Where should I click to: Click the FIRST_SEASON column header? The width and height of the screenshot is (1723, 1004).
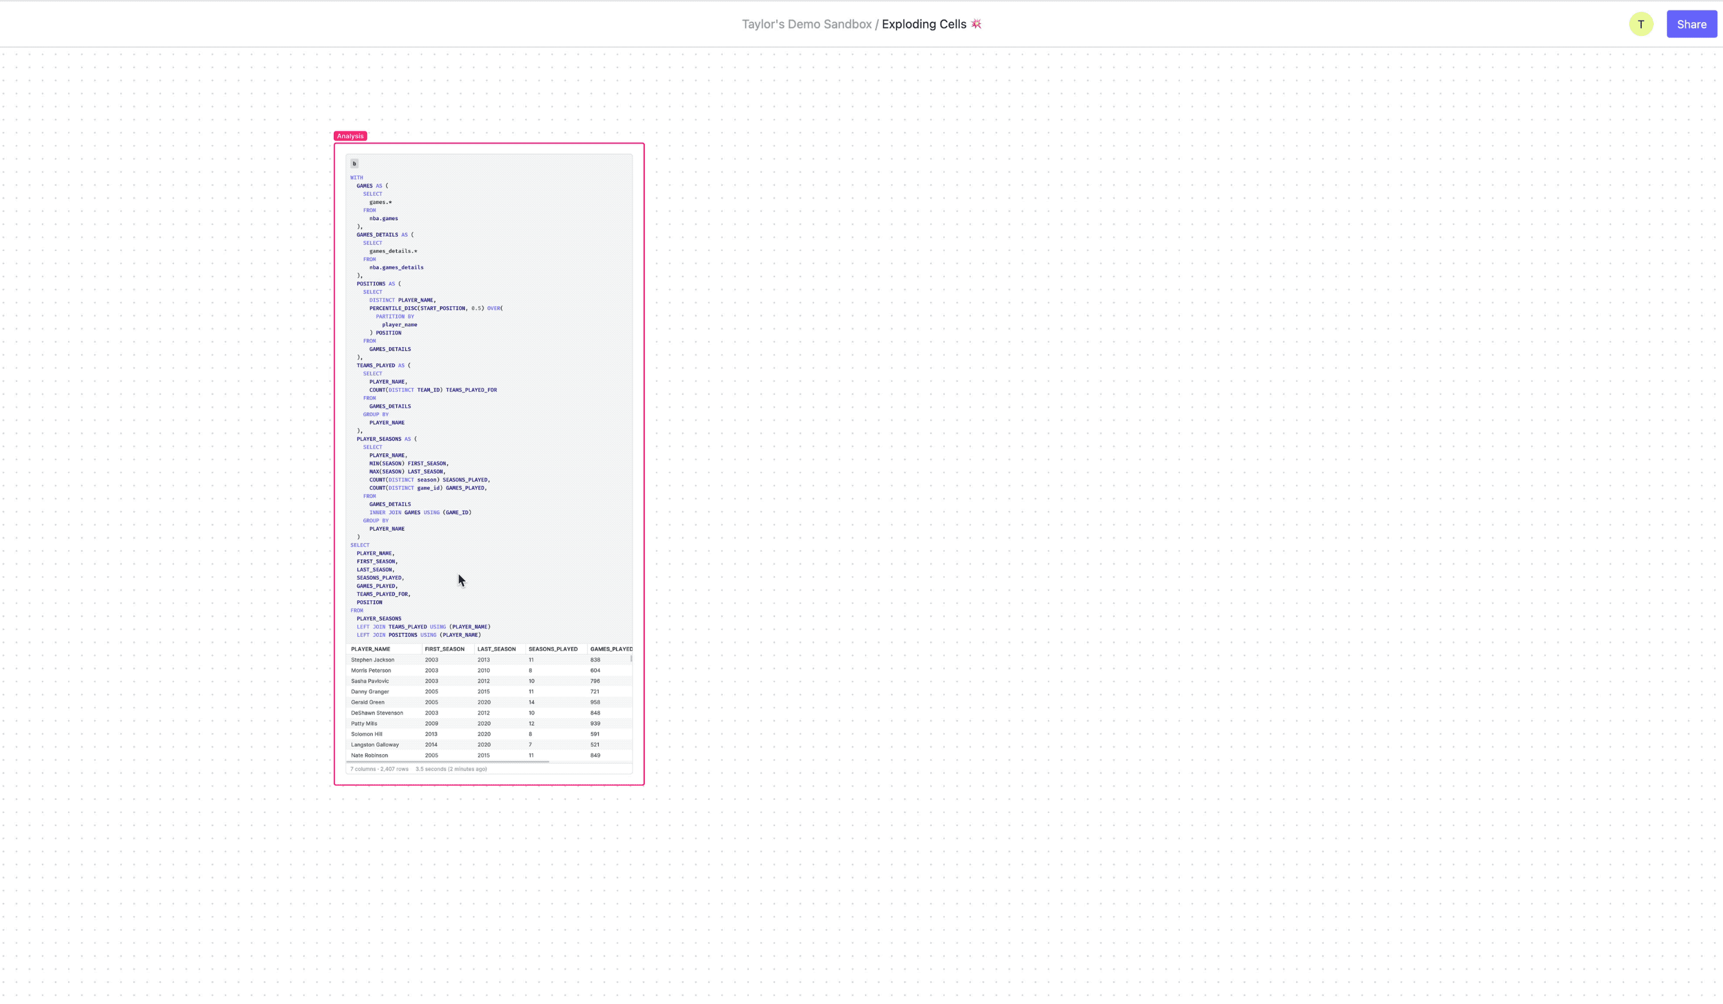click(x=444, y=649)
